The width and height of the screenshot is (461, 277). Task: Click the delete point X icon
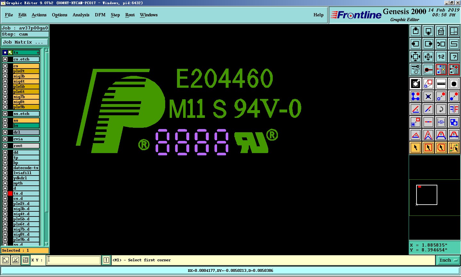click(x=428, y=96)
